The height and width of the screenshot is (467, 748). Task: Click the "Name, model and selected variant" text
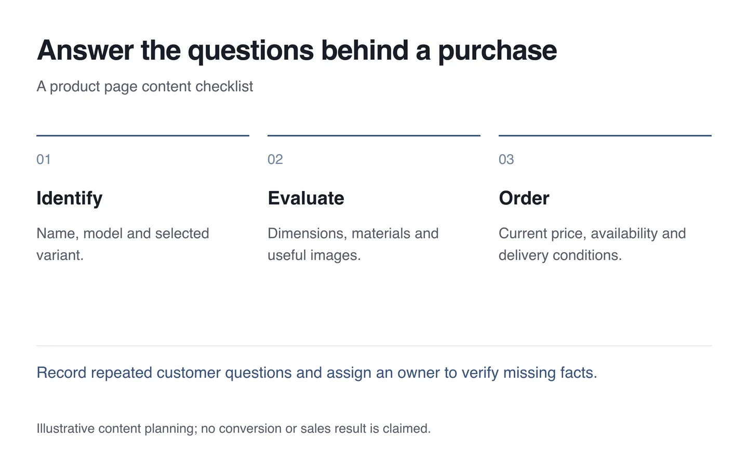point(123,244)
